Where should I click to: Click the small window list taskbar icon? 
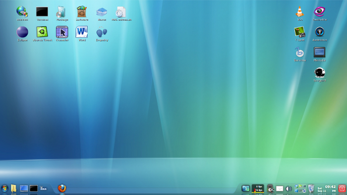tap(44, 189)
